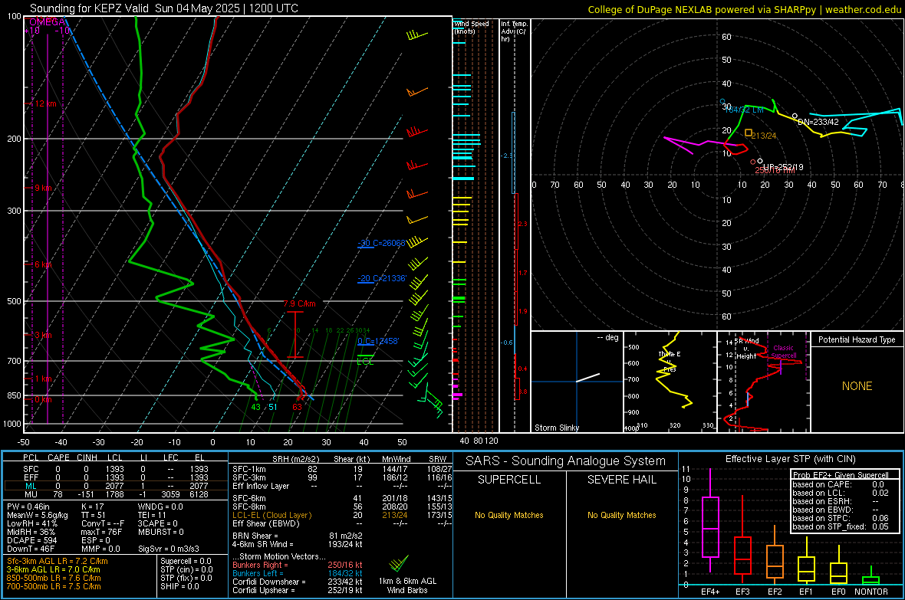Click the DCAPE = 594 value
Image resolution: width=905 pixels, height=600 pixels.
pos(31,540)
